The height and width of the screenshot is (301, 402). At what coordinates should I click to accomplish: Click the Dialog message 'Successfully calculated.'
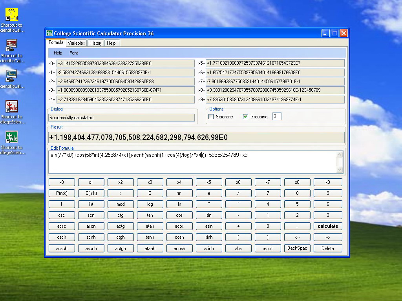(x=72, y=118)
